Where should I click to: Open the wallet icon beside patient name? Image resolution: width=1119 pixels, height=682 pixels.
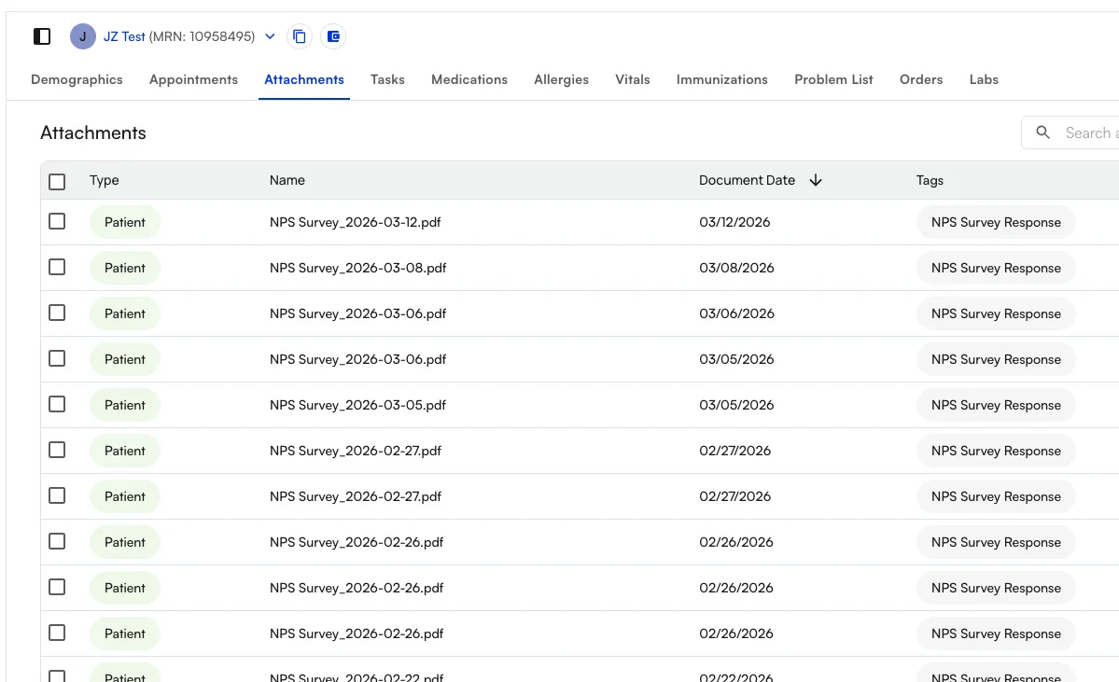coord(333,36)
